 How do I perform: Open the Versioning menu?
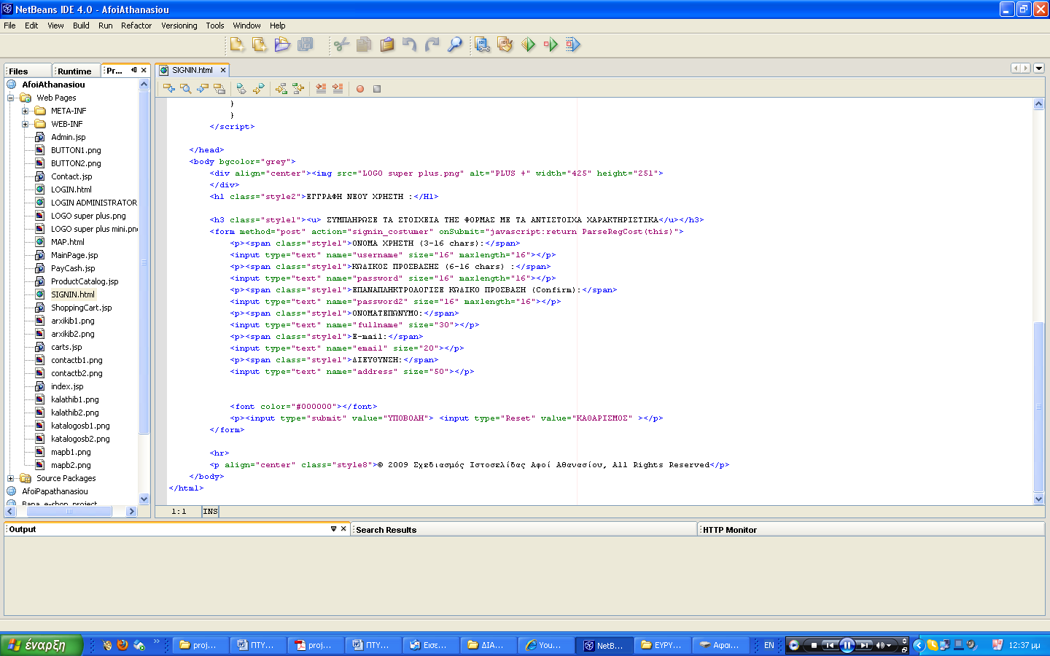pos(179,26)
